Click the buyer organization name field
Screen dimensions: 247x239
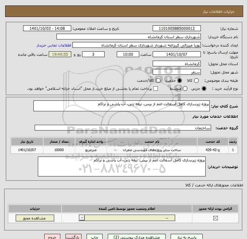129,37
